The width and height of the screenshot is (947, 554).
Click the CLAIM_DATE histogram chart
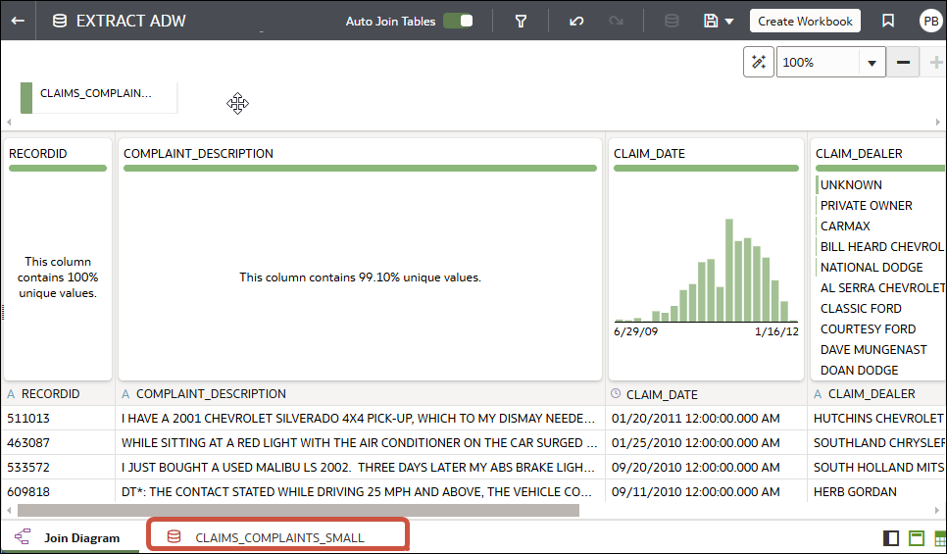706,271
